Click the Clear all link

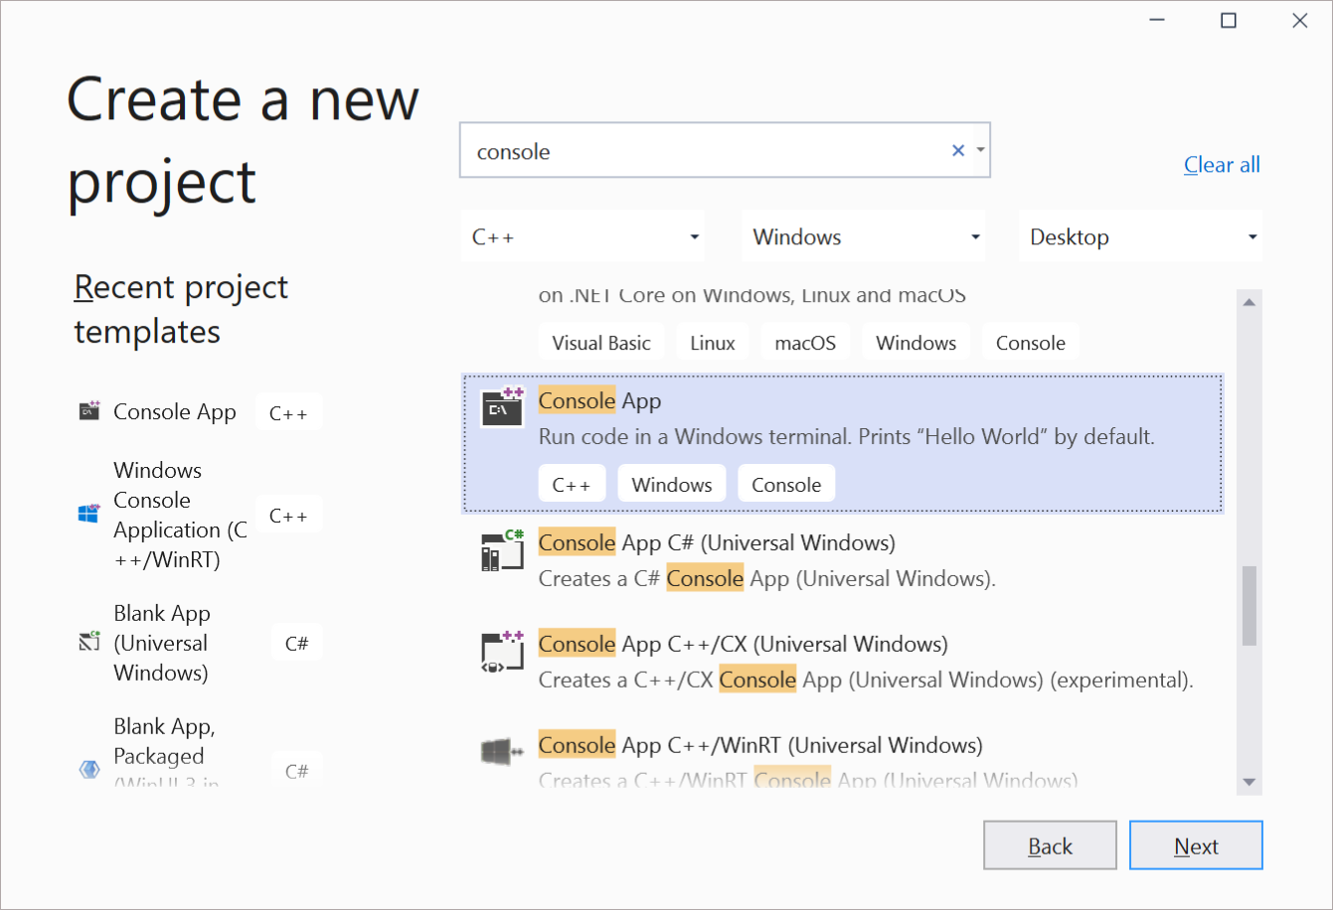[1222, 164]
